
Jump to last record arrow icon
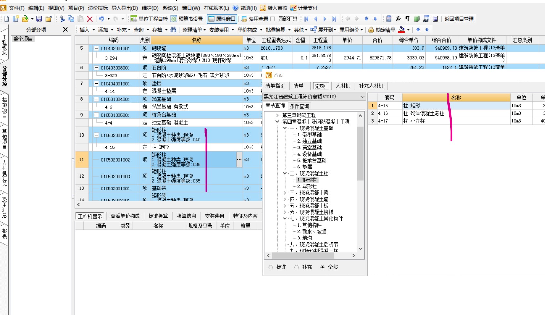(334, 19)
